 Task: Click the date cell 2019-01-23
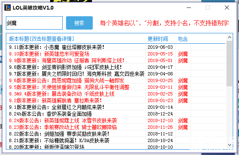click(x=160, y=100)
